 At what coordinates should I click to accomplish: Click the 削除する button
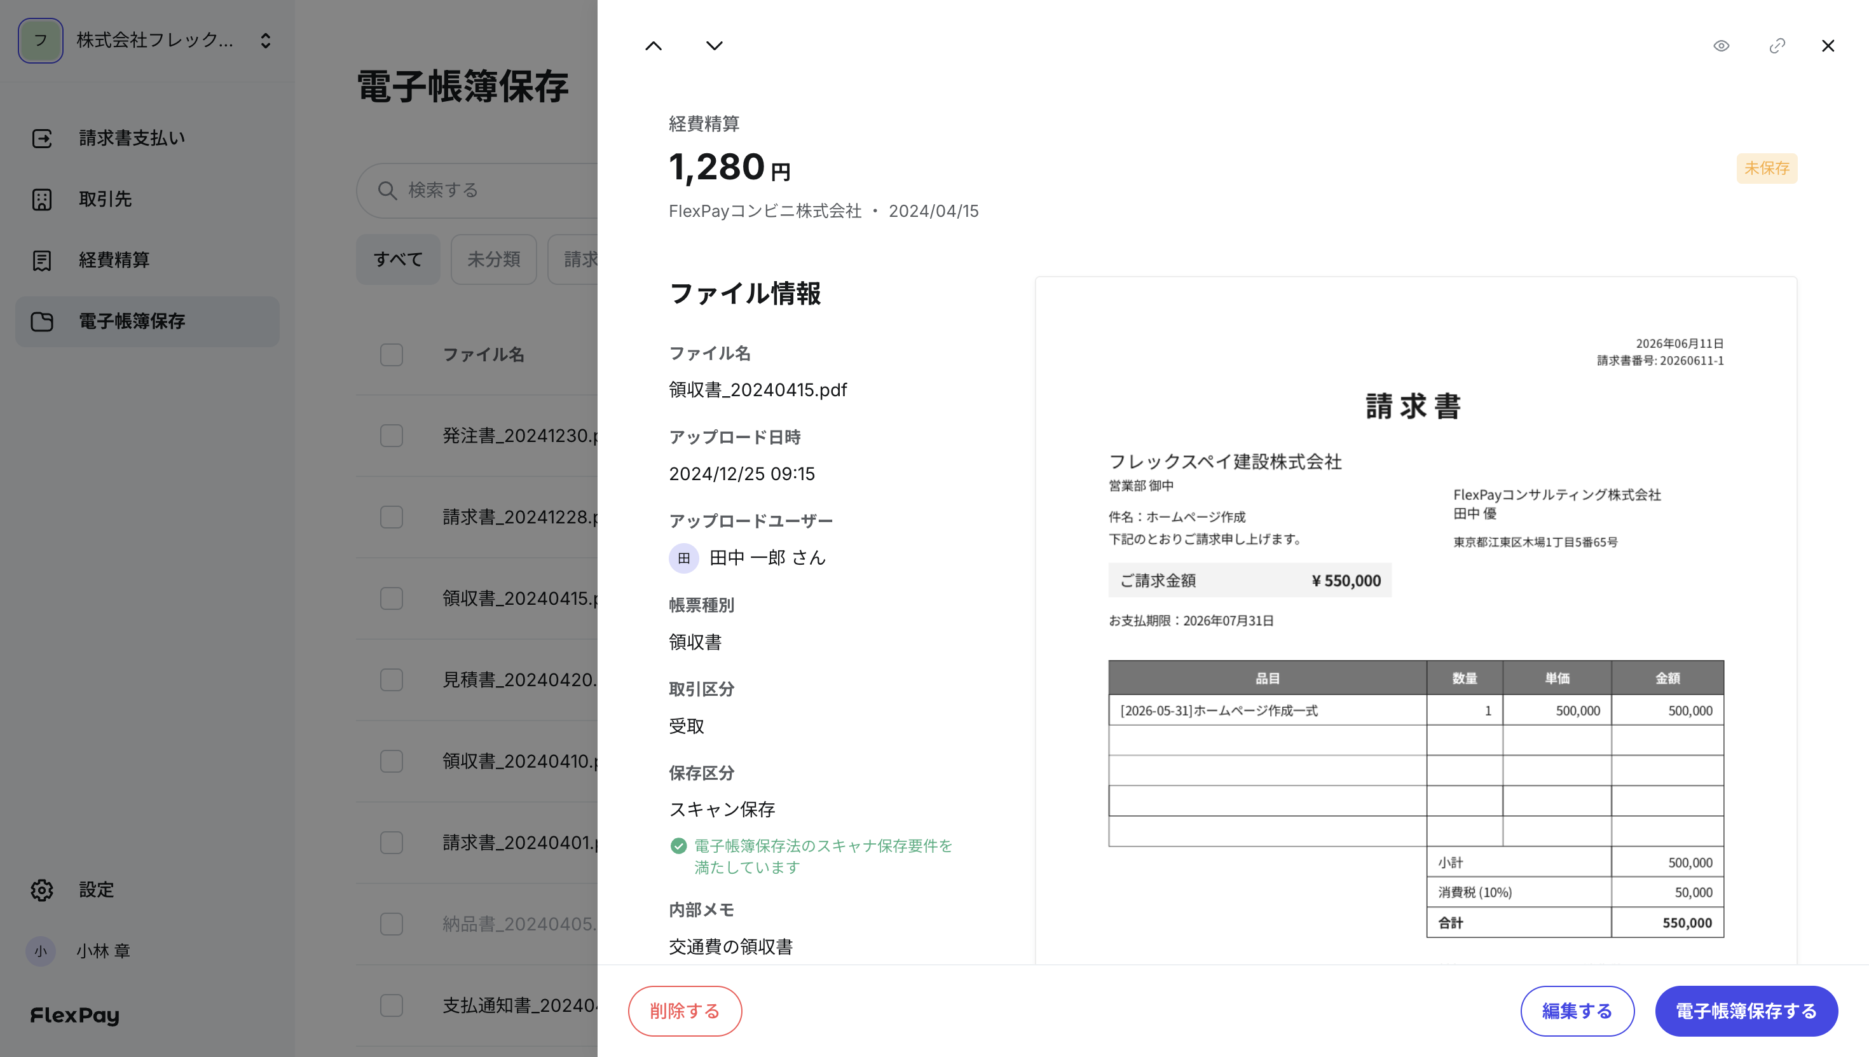tap(684, 1011)
